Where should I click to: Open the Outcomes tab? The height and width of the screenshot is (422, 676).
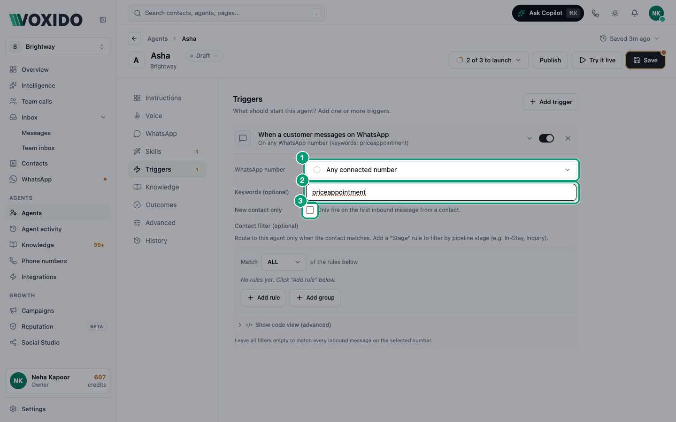(x=167, y=205)
